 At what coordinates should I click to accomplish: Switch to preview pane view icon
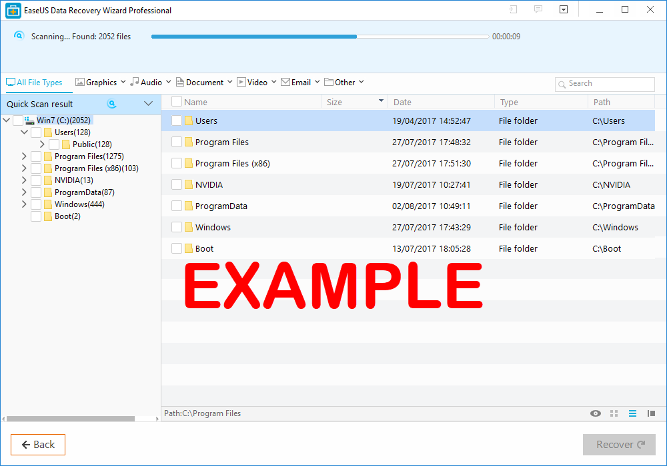point(651,413)
